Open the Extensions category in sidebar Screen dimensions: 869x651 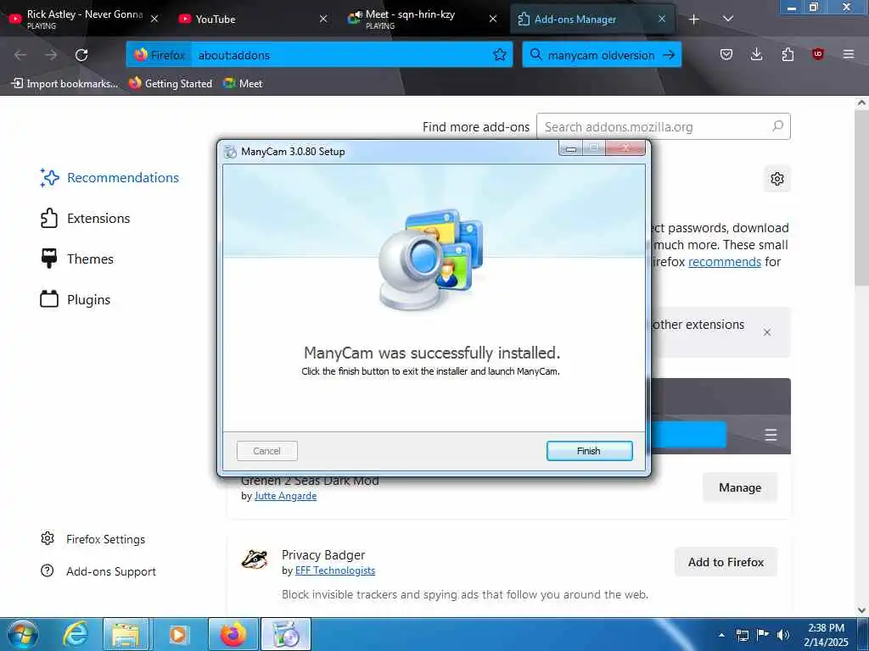tap(86, 218)
